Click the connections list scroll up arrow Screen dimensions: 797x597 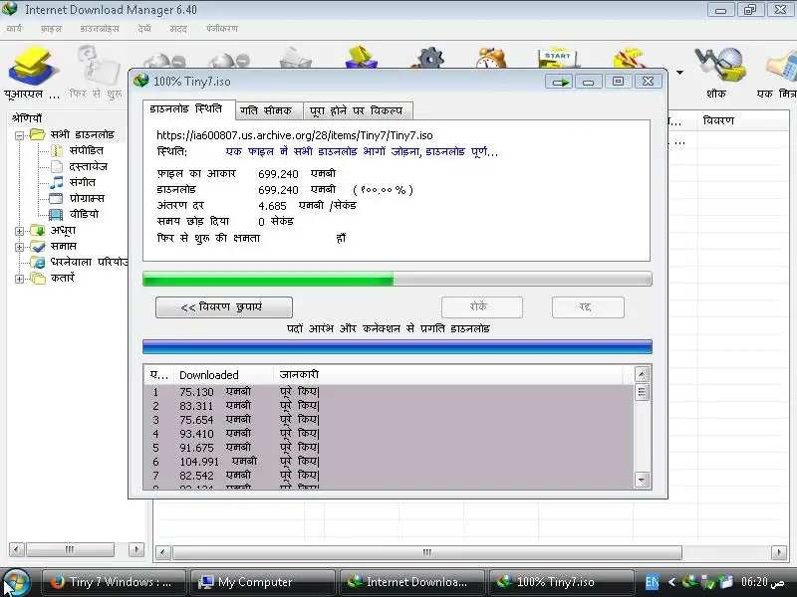(x=642, y=375)
